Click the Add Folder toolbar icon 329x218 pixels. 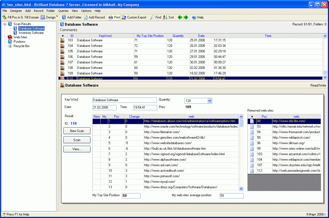tap(64, 17)
